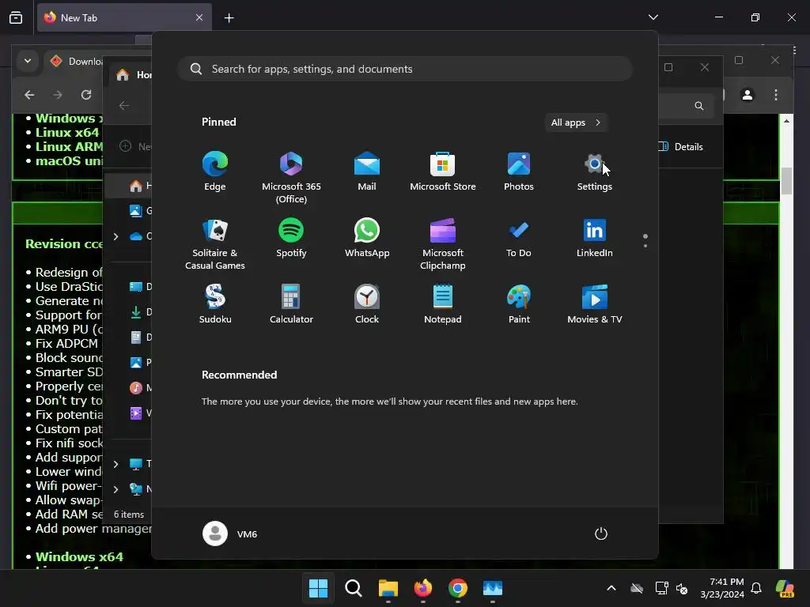Screen dimensions: 810x607
Task: Launch the To Do app
Action: [x=519, y=238]
